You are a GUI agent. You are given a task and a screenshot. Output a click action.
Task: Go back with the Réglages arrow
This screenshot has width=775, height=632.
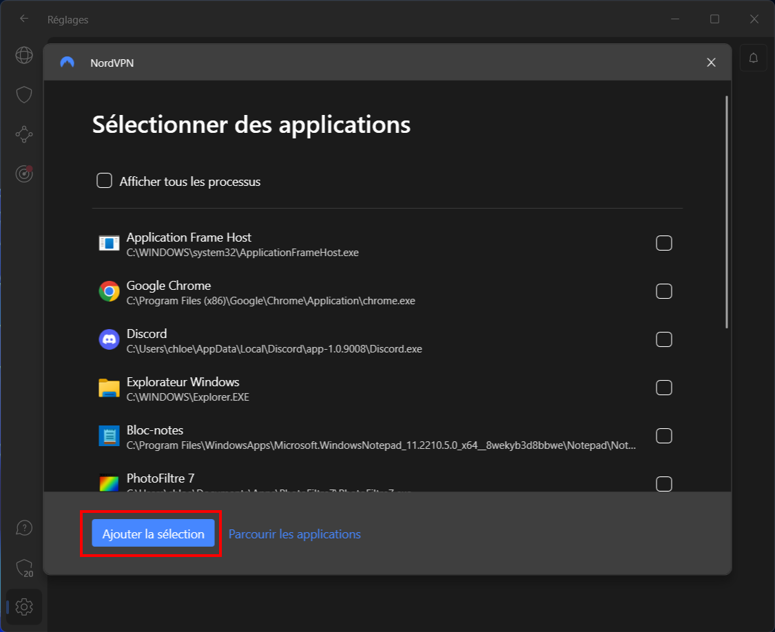(23, 19)
